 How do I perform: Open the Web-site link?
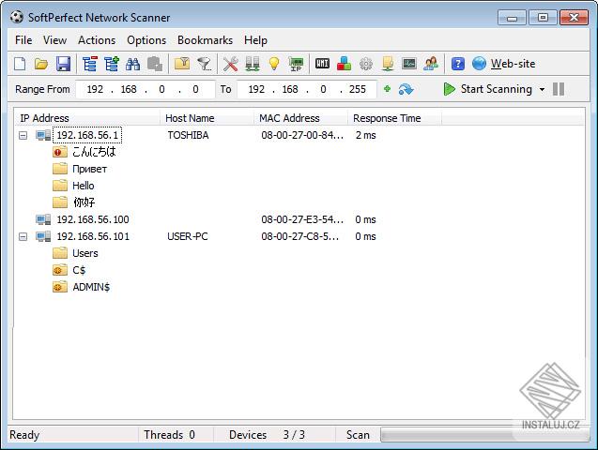click(x=513, y=64)
